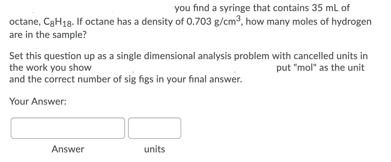Click the left edge of the Answer field

pos(12,128)
